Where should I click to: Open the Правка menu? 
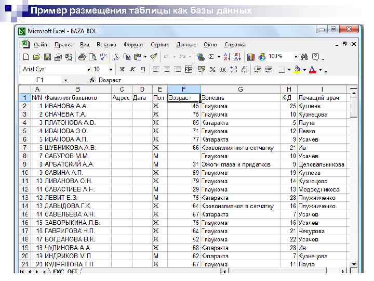pos(63,45)
